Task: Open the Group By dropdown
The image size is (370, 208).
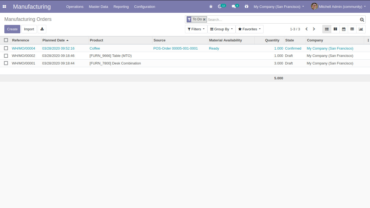Action: (222, 29)
